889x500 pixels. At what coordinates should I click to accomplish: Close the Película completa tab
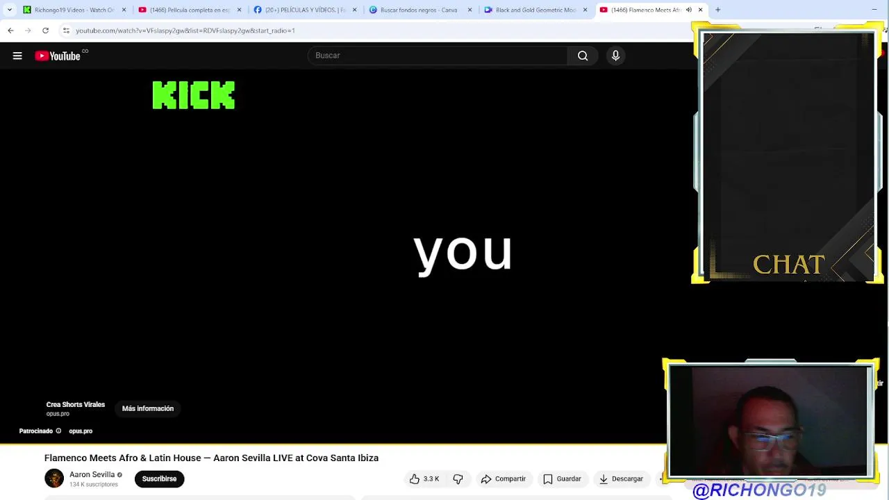pyautogui.click(x=240, y=10)
